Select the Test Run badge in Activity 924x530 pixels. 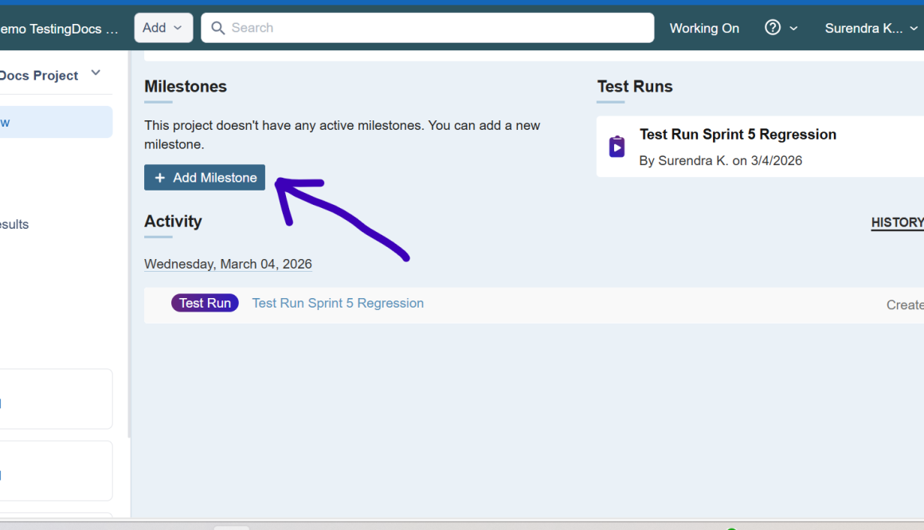tap(205, 303)
